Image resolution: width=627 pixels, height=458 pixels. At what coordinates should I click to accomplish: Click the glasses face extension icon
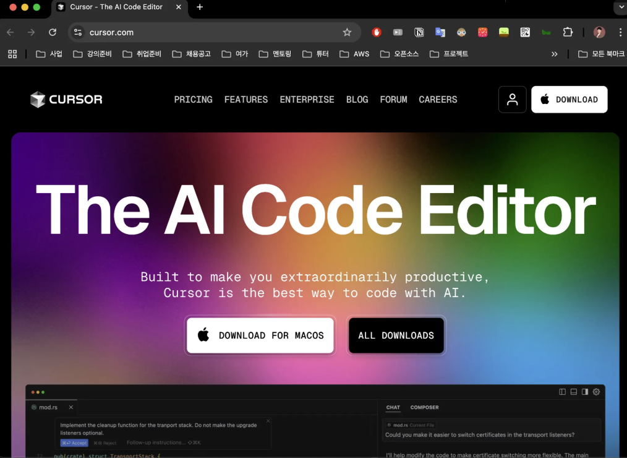click(461, 32)
